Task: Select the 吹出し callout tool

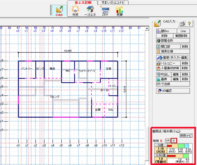Action: pos(164,74)
